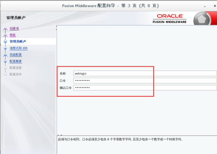Open the 高级配置 step link
Screen dimensions: 217x154
[16, 55]
